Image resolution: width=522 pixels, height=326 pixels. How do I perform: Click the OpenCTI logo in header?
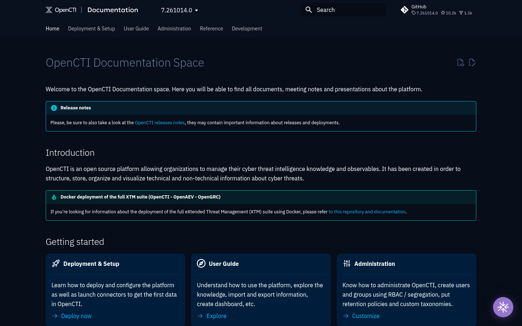click(61, 10)
